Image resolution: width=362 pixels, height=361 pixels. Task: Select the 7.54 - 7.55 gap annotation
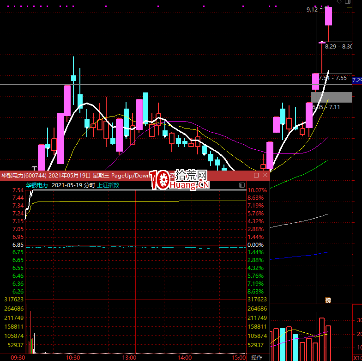(332, 78)
